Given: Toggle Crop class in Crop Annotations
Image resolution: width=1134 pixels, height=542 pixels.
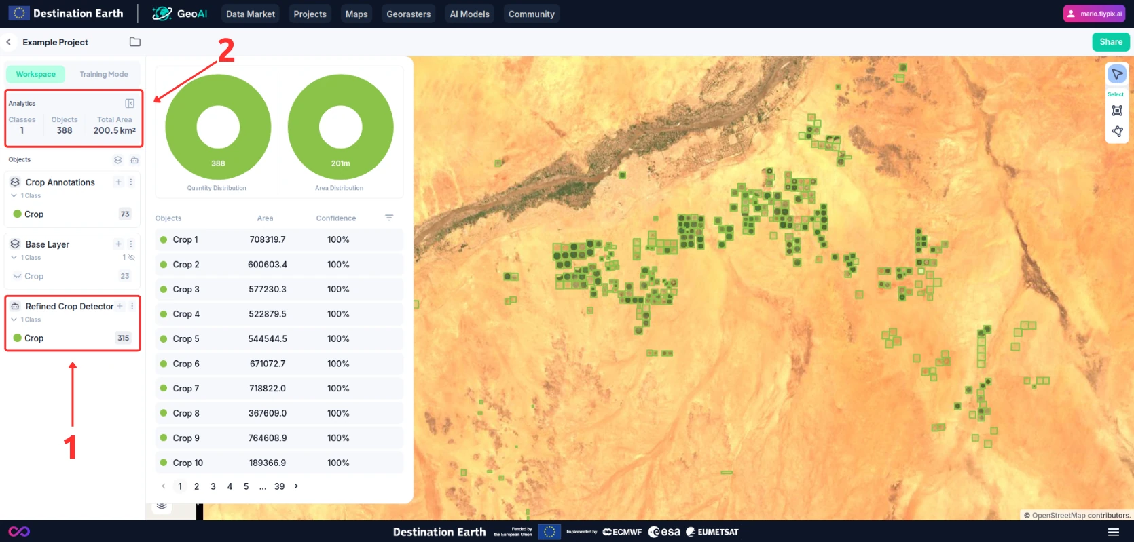Looking at the screenshot, I should pyautogui.click(x=18, y=214).
